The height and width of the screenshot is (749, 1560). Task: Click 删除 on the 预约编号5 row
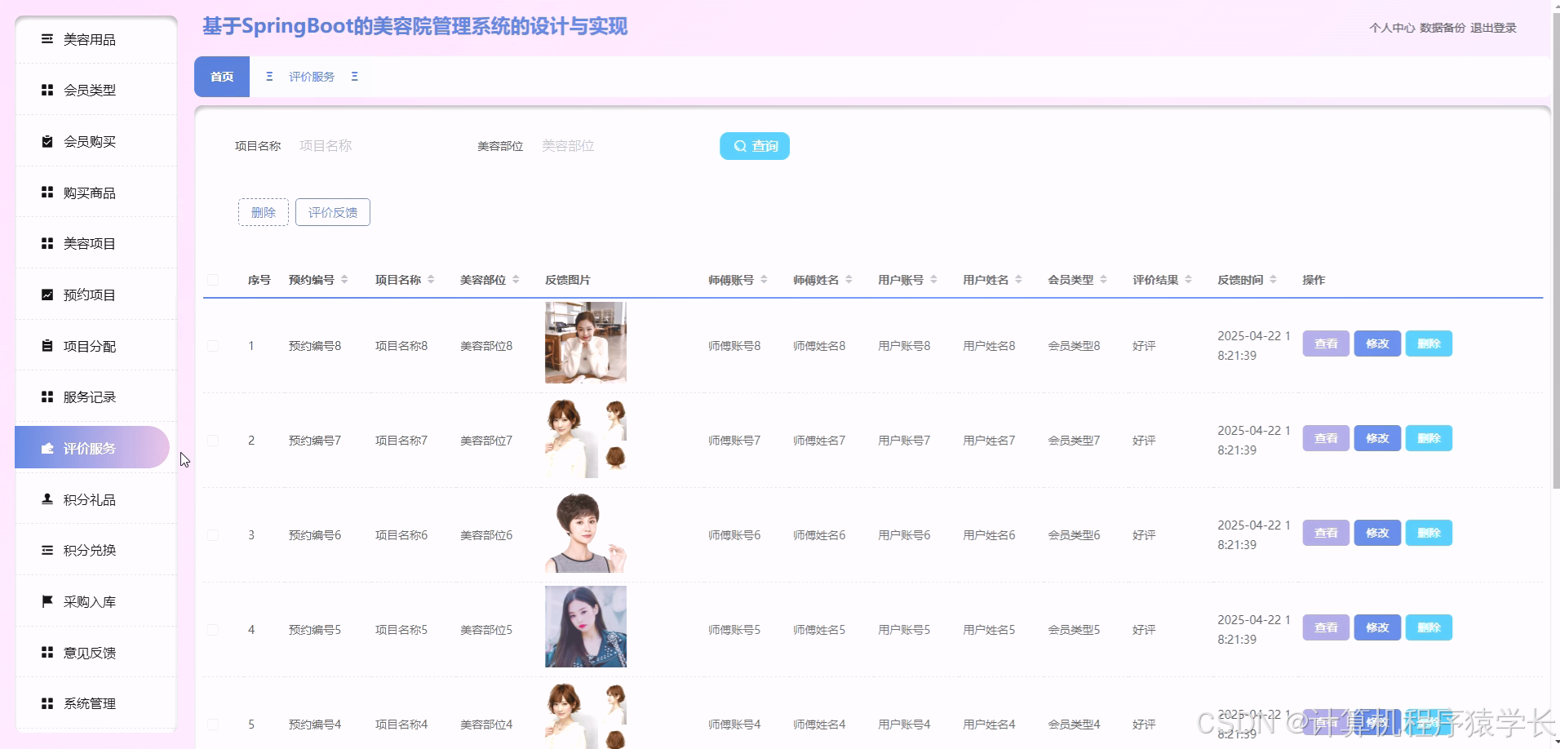point(1429,627)
